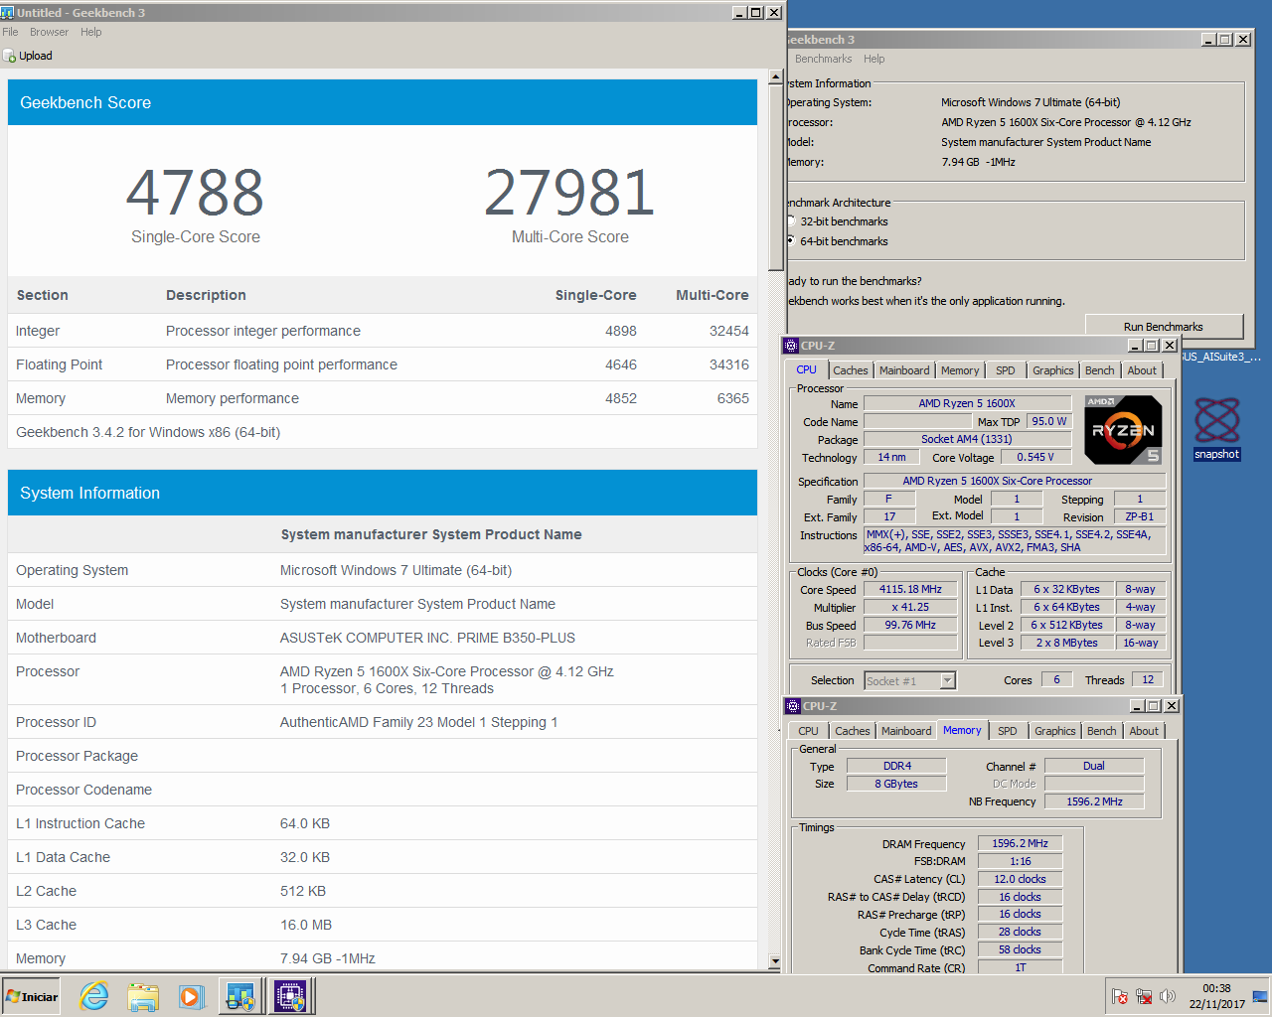
Task: Open the Browser menu in Geekbench
Action: 49,32
